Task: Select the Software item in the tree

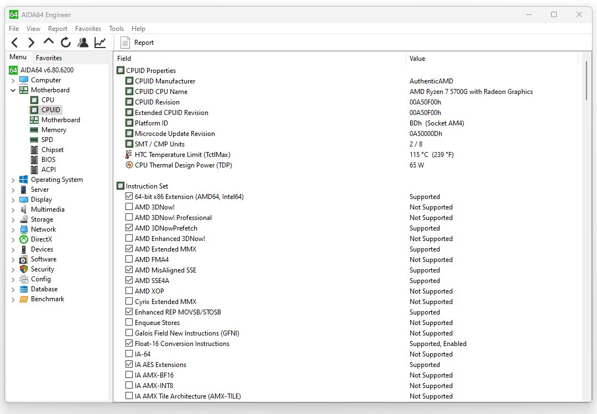Action: pyautogui.click(x=44, y=259)
